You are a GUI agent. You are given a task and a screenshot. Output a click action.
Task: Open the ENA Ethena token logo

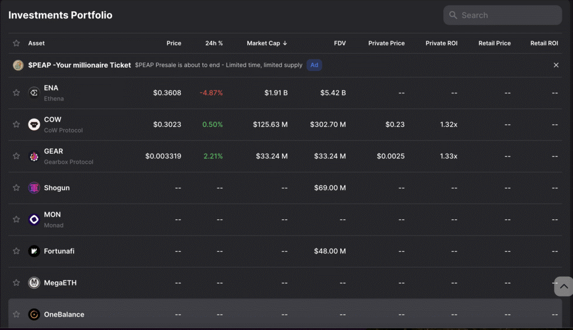click(x=34, y=93)
